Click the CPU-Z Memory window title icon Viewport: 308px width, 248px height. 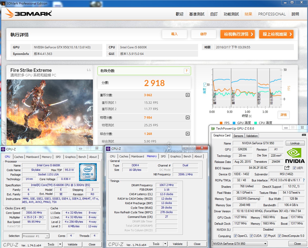[x=108, y=149]
